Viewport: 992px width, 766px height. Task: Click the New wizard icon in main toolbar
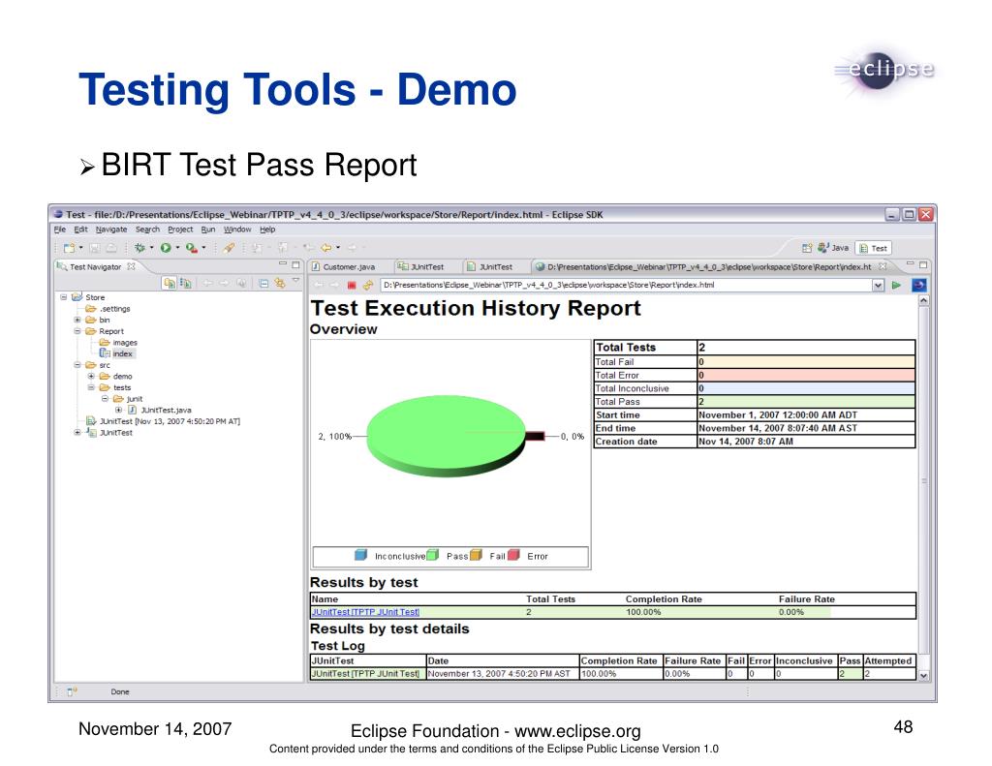(x=69, y=248)
